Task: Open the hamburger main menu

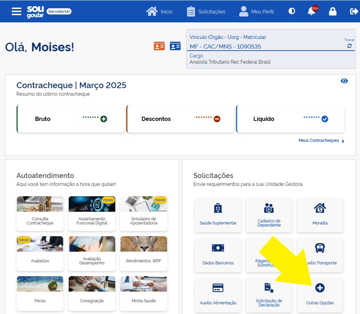Action: pos(16,11)
